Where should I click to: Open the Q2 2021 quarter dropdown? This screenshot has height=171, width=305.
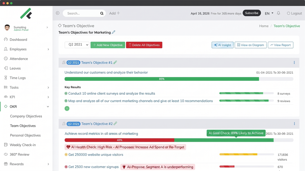[77, 44]
